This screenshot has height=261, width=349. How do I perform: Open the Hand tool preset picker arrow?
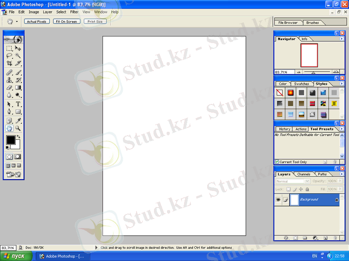click(17, 21)
